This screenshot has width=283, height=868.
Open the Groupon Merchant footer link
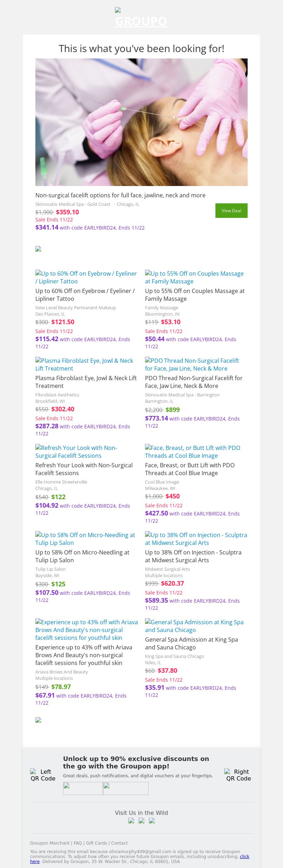(50, 843)
